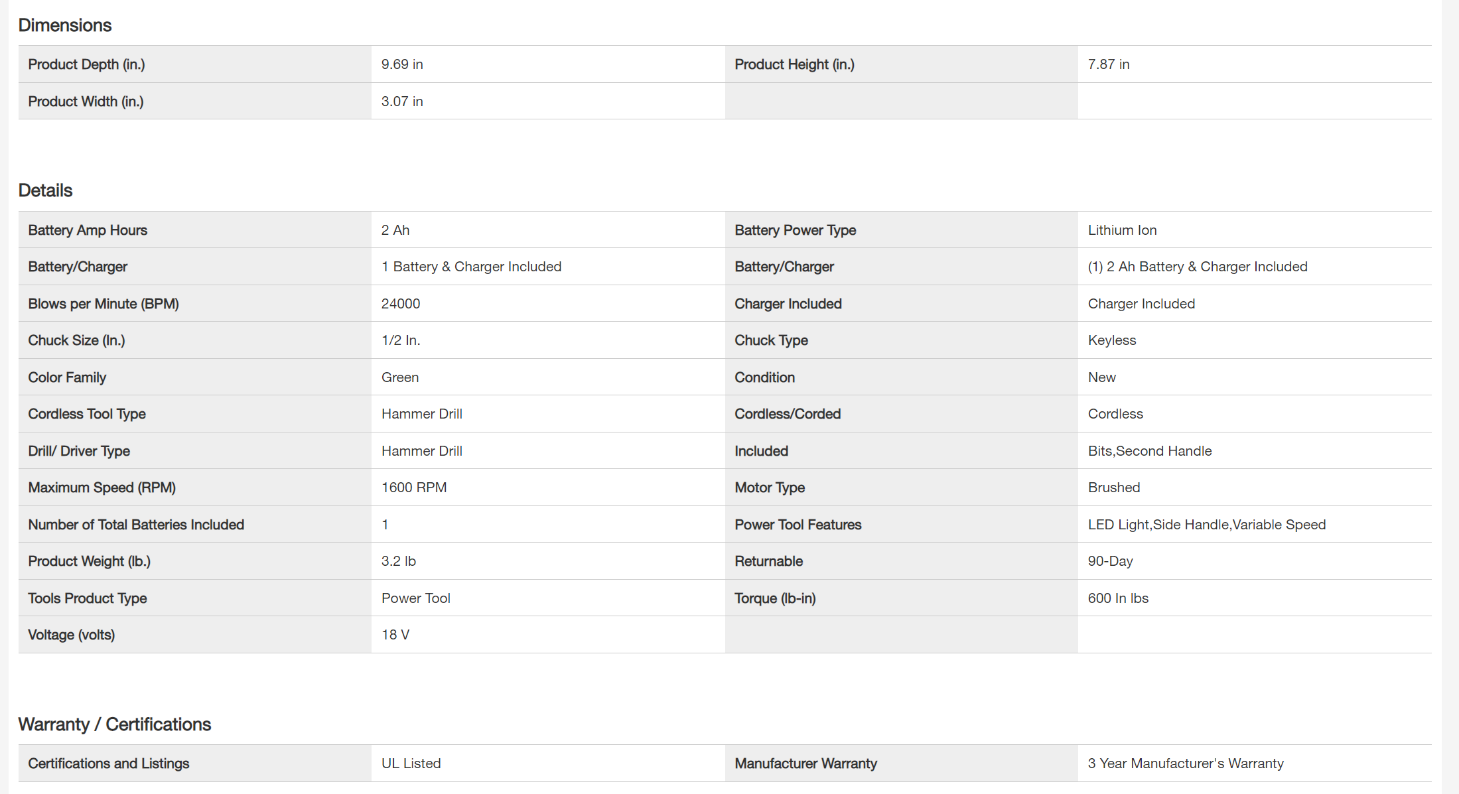
Task: Click the Maximum Speed value 1600 RPM
Action: (414, 488)
